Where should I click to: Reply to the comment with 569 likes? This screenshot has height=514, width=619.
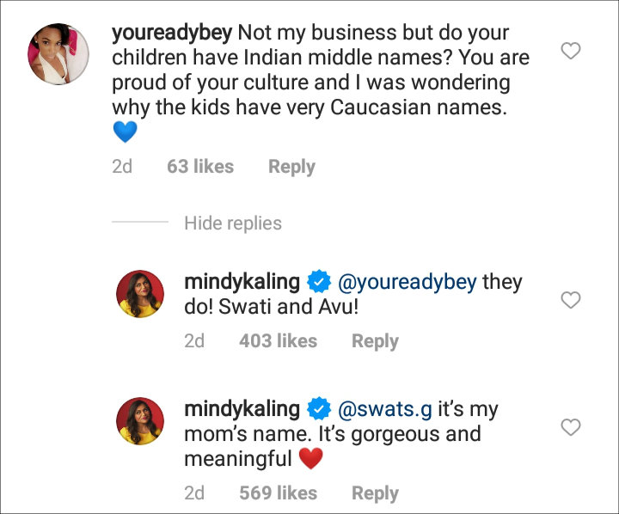click(x=375, y=493)
